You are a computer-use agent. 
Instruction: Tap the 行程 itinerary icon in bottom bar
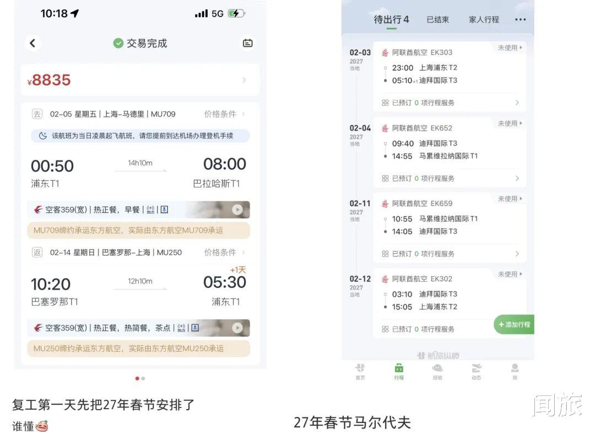pyautogui.click(x=399, y=371)
